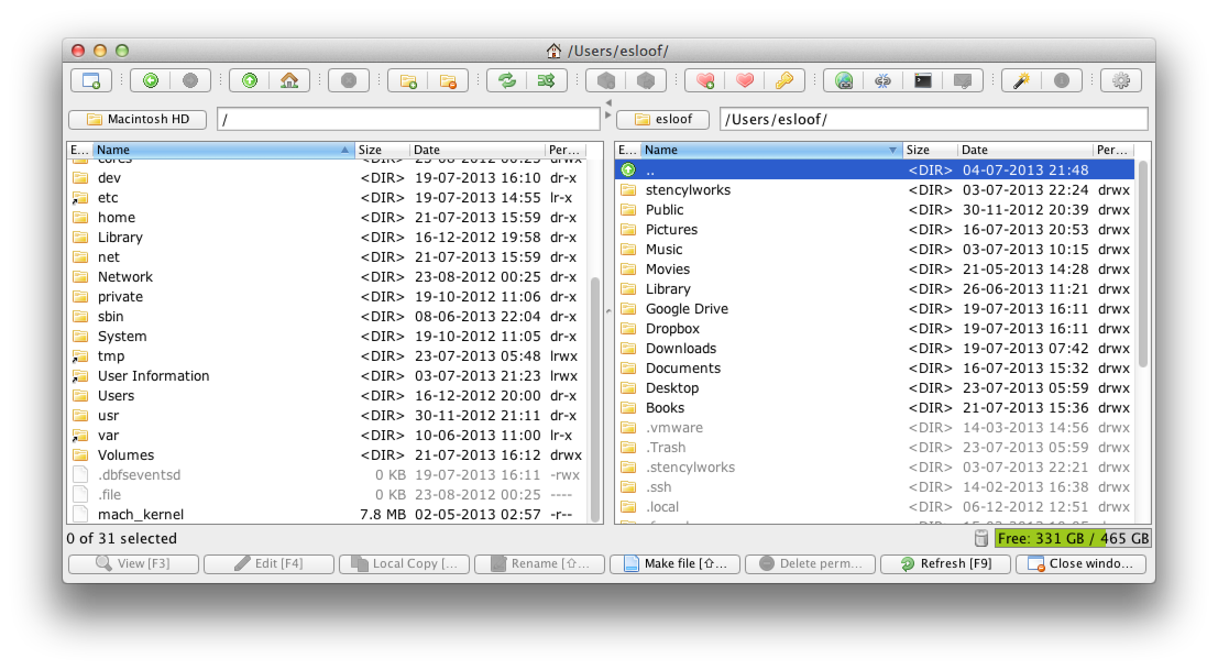Screen dimensions: 1218x670
Task: Click the Make file command button
Action: click(674, 564)
